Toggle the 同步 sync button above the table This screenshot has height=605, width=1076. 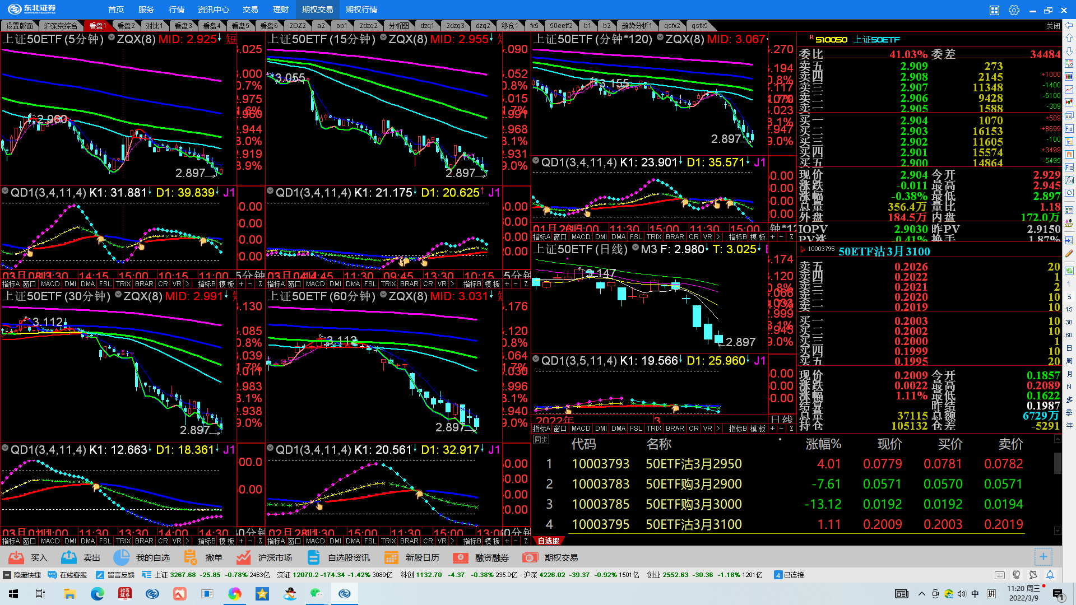coord(541,440)
